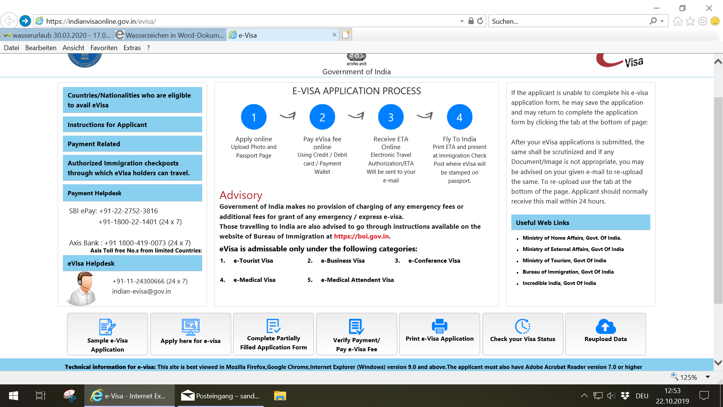The height and width of the screenshot is (407, 723).
Task: Open the Dropbox tray icon
Action: click(x=625, y=396)
